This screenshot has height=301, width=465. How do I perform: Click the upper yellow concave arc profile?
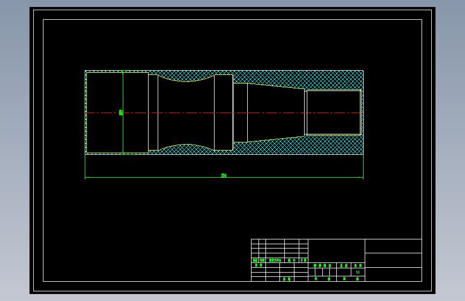point(186,79)
